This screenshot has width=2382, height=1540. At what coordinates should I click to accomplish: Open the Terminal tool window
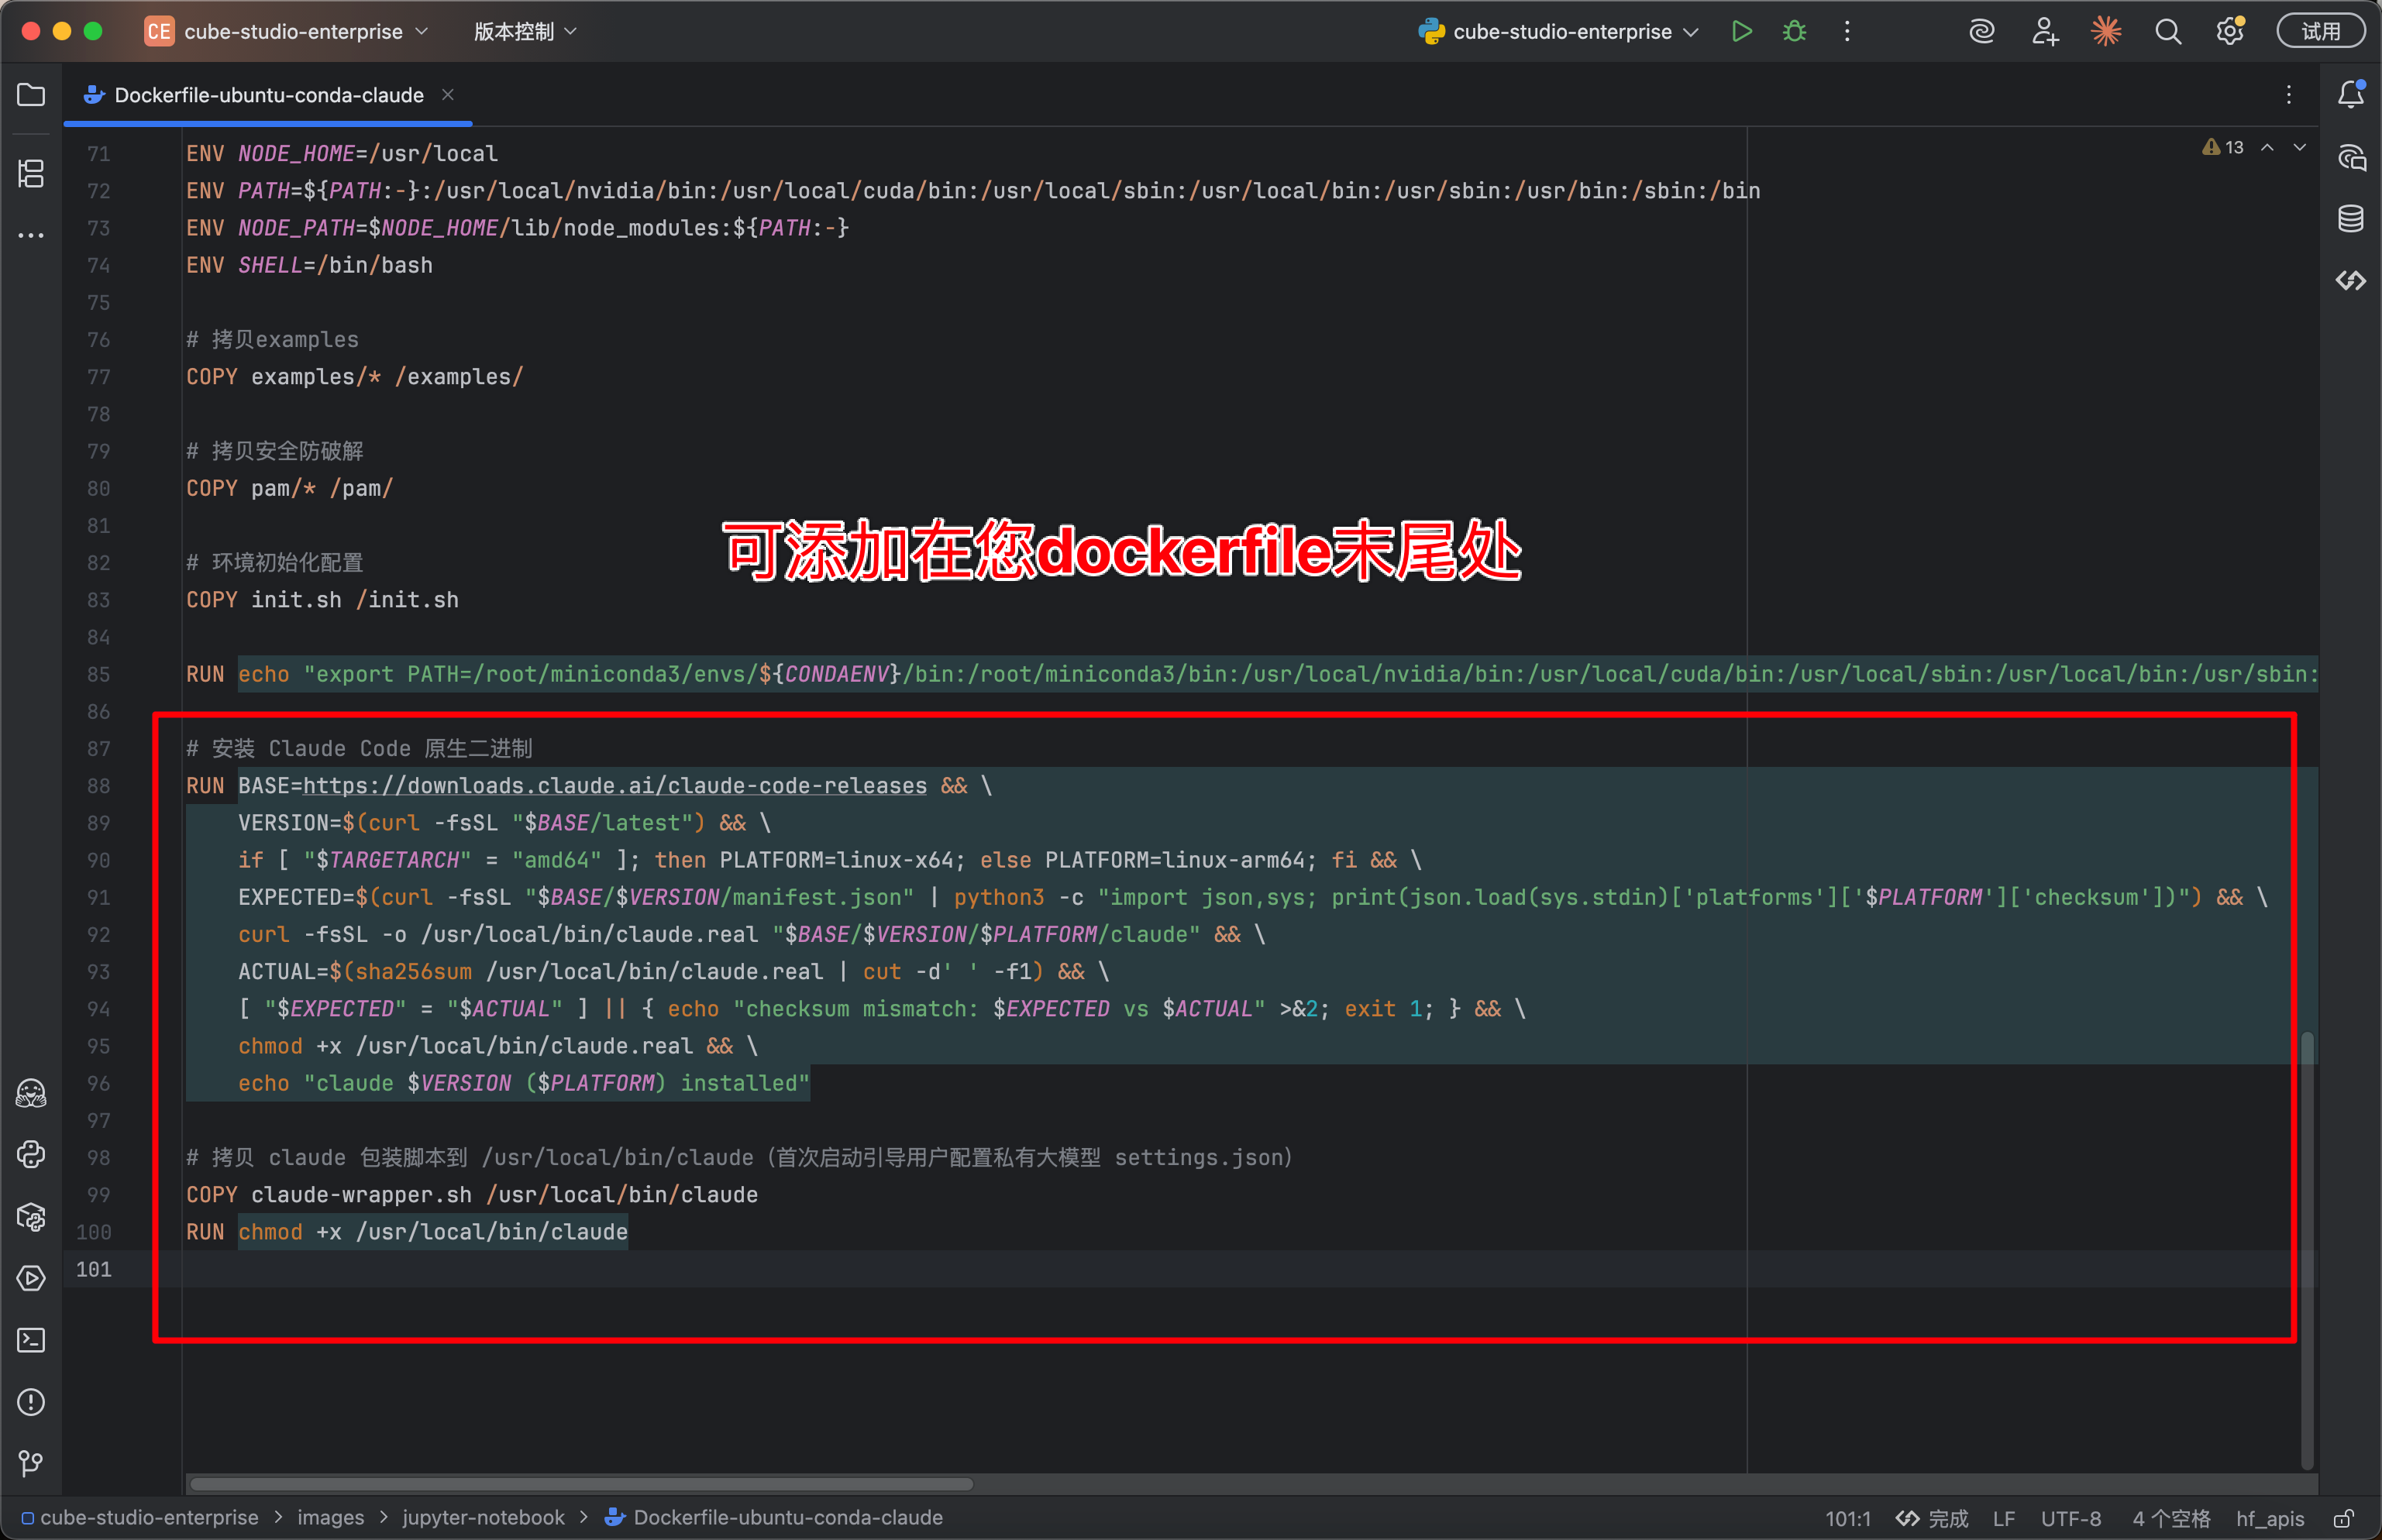pyautogui.click(x=31, y=1340)
